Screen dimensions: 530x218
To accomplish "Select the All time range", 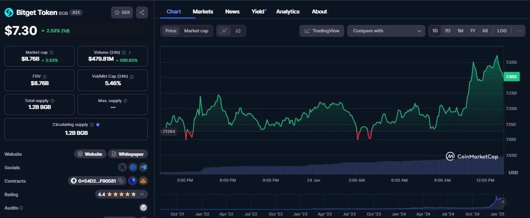I will [485, 31].
